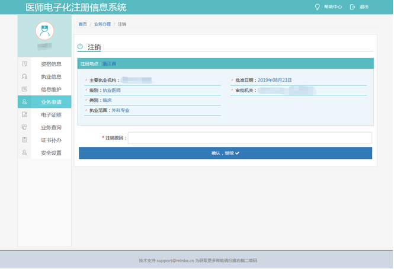Image resolution: width=394 pixels, height=269 pixels.
Task: Click the 执业信息 sidebar icon
Action: [x=24, y=76]
